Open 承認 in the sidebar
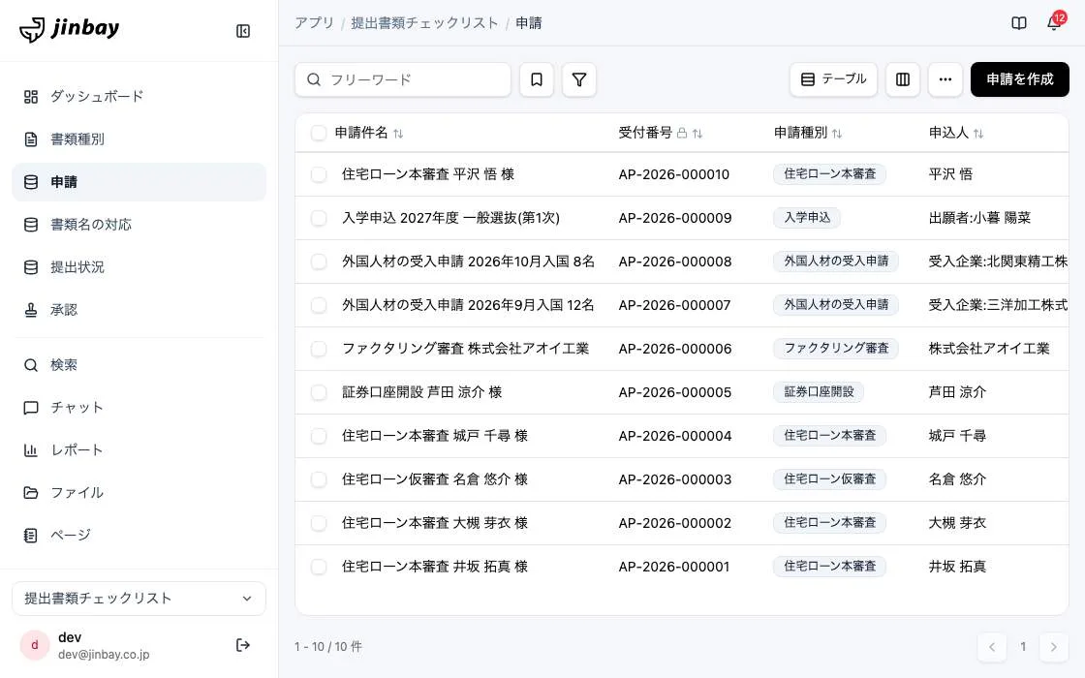Viewport: 1085px width, 678px height. click(139, 310)
